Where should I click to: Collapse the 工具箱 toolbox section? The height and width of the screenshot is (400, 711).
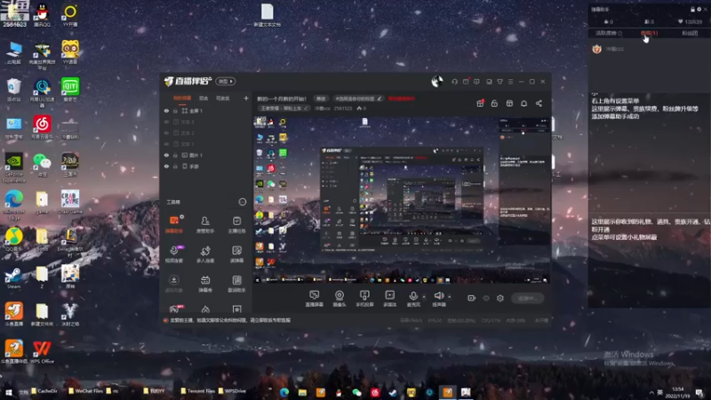click(243, 202)
